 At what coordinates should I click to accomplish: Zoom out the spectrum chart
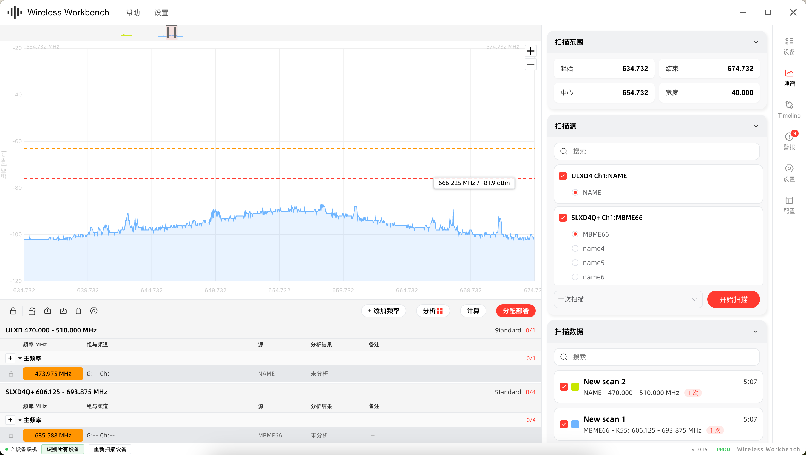click(x=530, y=64)
